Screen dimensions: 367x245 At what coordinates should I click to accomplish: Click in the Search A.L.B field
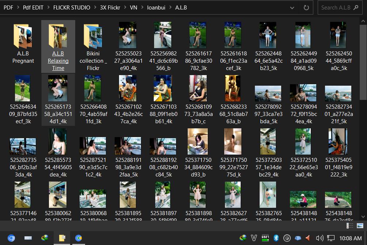[x=335, y=8]
